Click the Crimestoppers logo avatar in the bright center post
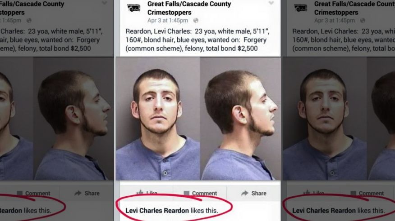The width and height of the screenshot is (395, 221). 133,8
